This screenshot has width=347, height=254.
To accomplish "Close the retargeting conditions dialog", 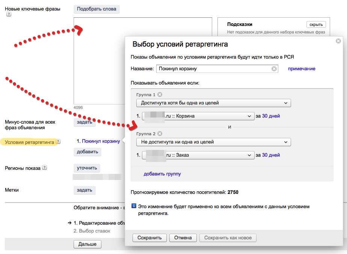I will [338, 41].
